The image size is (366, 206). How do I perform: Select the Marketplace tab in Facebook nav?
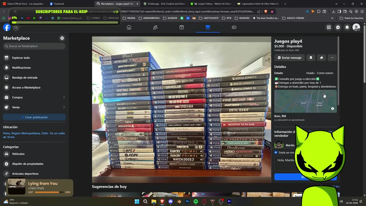(x=208, y=27)
